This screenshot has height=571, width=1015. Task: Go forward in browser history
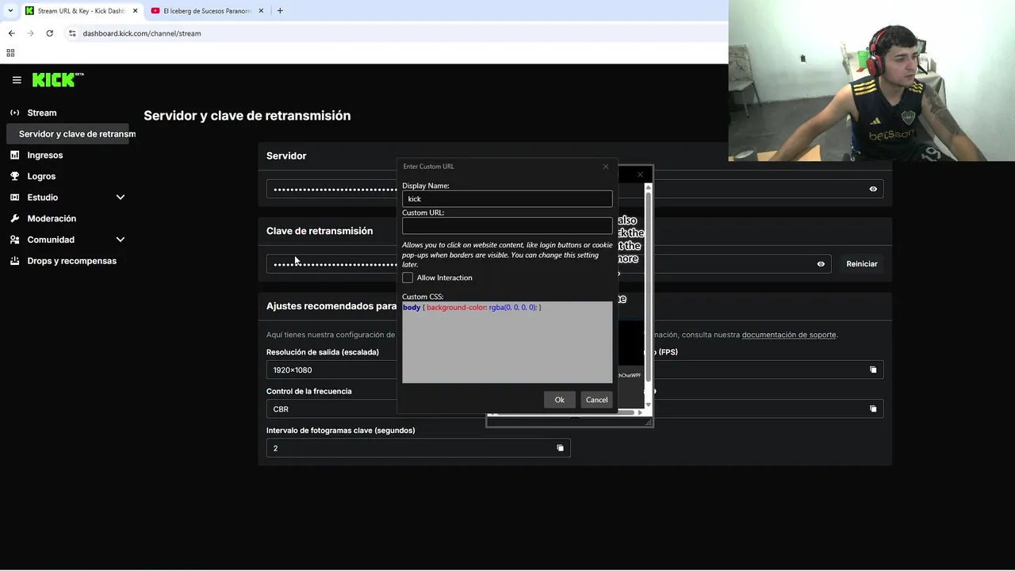(30, 33)
